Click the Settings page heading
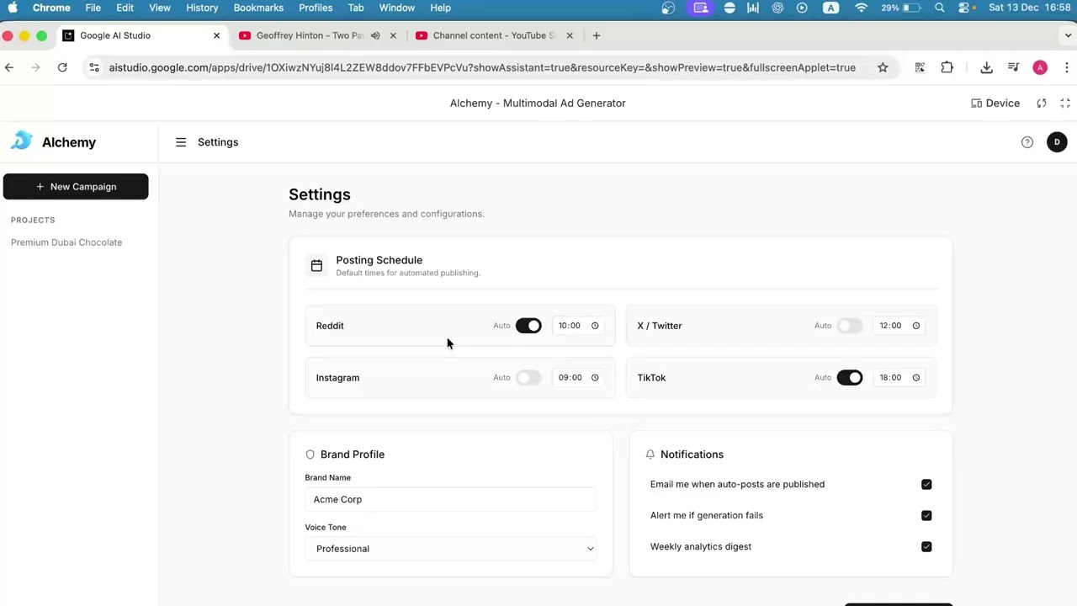 point(320,194)
